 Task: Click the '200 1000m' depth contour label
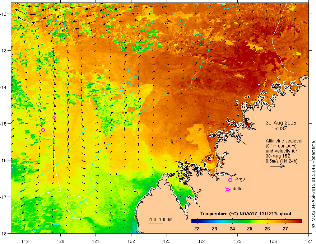[x=161, y=220]
